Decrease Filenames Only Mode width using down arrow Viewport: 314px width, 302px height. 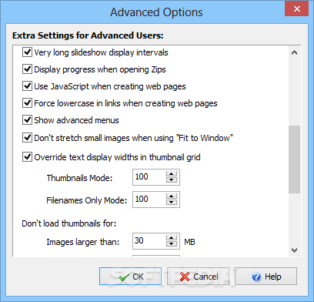click(172, 203)
